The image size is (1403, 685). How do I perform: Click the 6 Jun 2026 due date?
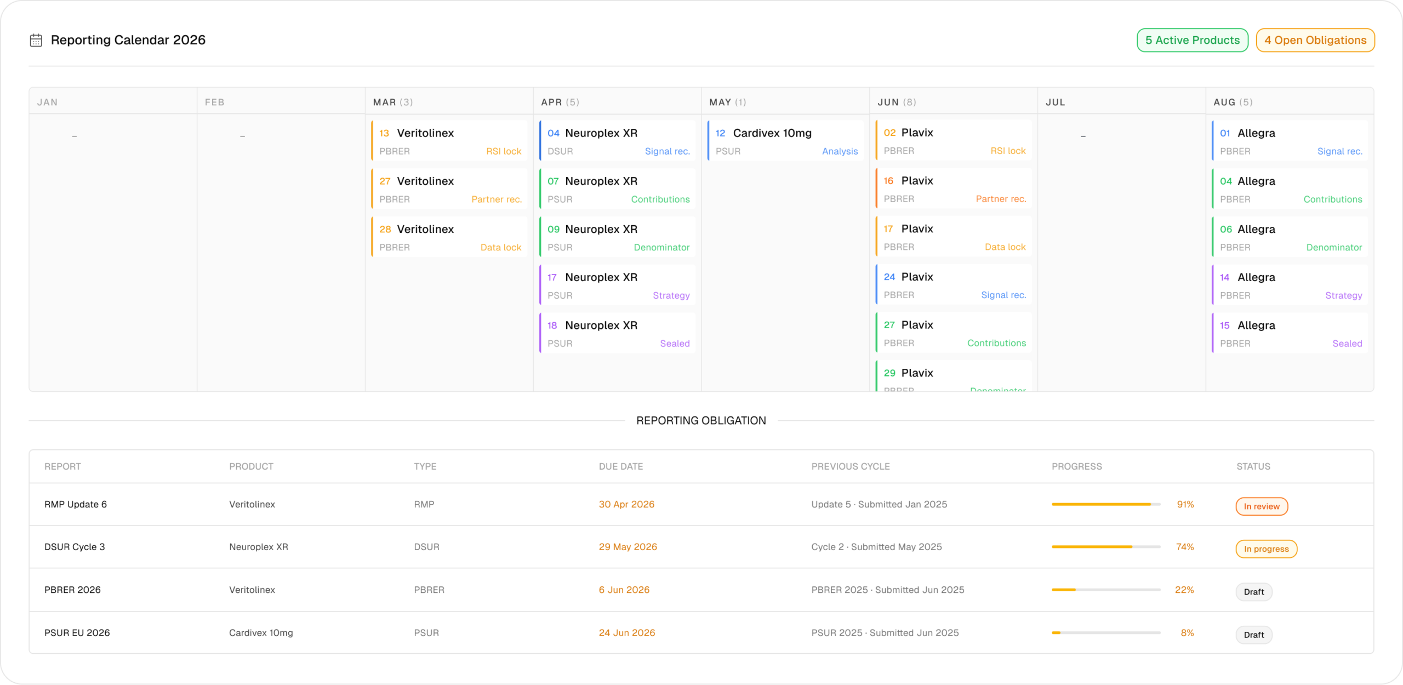(x=624, y=590)
